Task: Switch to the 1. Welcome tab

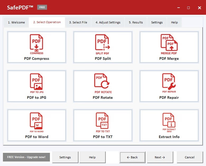Action: coord(16,22)
